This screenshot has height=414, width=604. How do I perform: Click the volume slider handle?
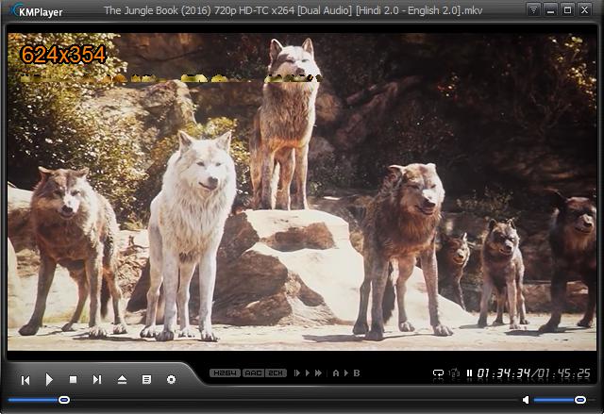point(580,400)
